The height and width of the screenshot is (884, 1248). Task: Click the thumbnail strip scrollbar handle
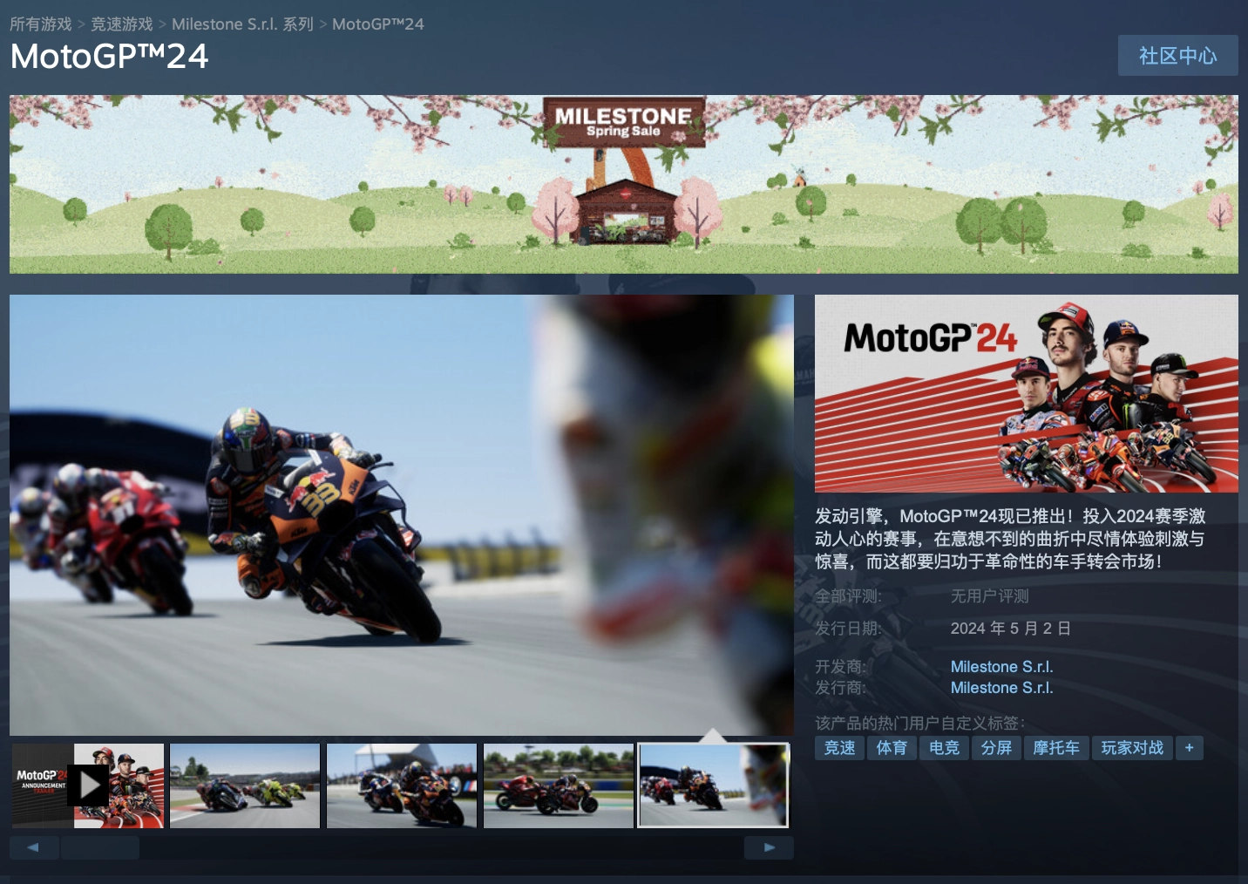point(100,847)
